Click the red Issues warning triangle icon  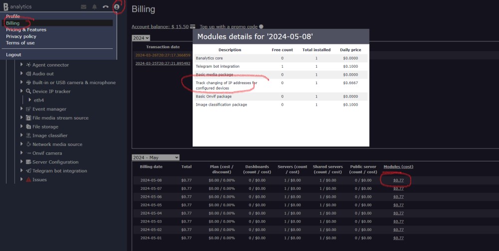28,180
